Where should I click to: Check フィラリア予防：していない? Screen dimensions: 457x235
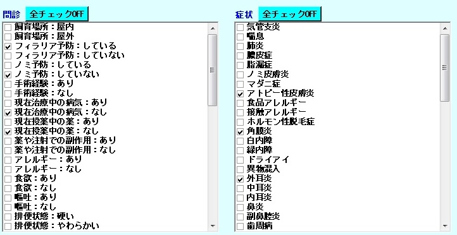pyautogui.click(x=8, y=56)
